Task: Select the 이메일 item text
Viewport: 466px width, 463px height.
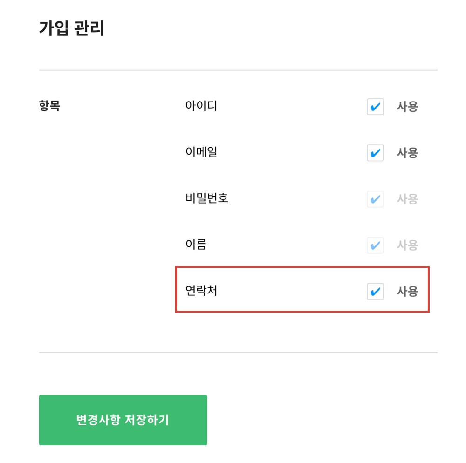Action: [x=201, y=152]
